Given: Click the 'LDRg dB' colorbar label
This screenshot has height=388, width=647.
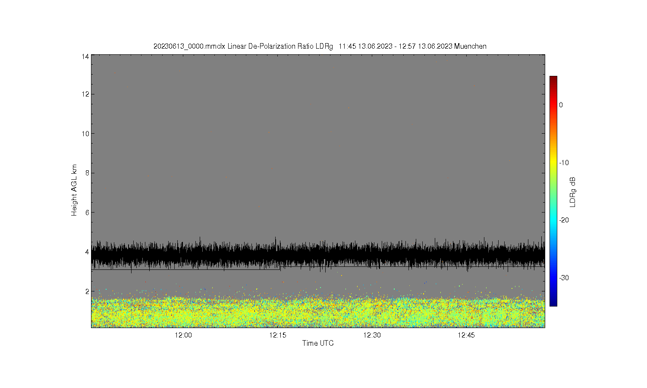Looking at the screenshot, I should [x=573, y=192].
